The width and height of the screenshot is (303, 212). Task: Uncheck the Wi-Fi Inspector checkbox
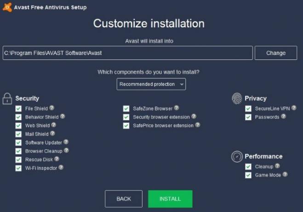tap(18, 168)
